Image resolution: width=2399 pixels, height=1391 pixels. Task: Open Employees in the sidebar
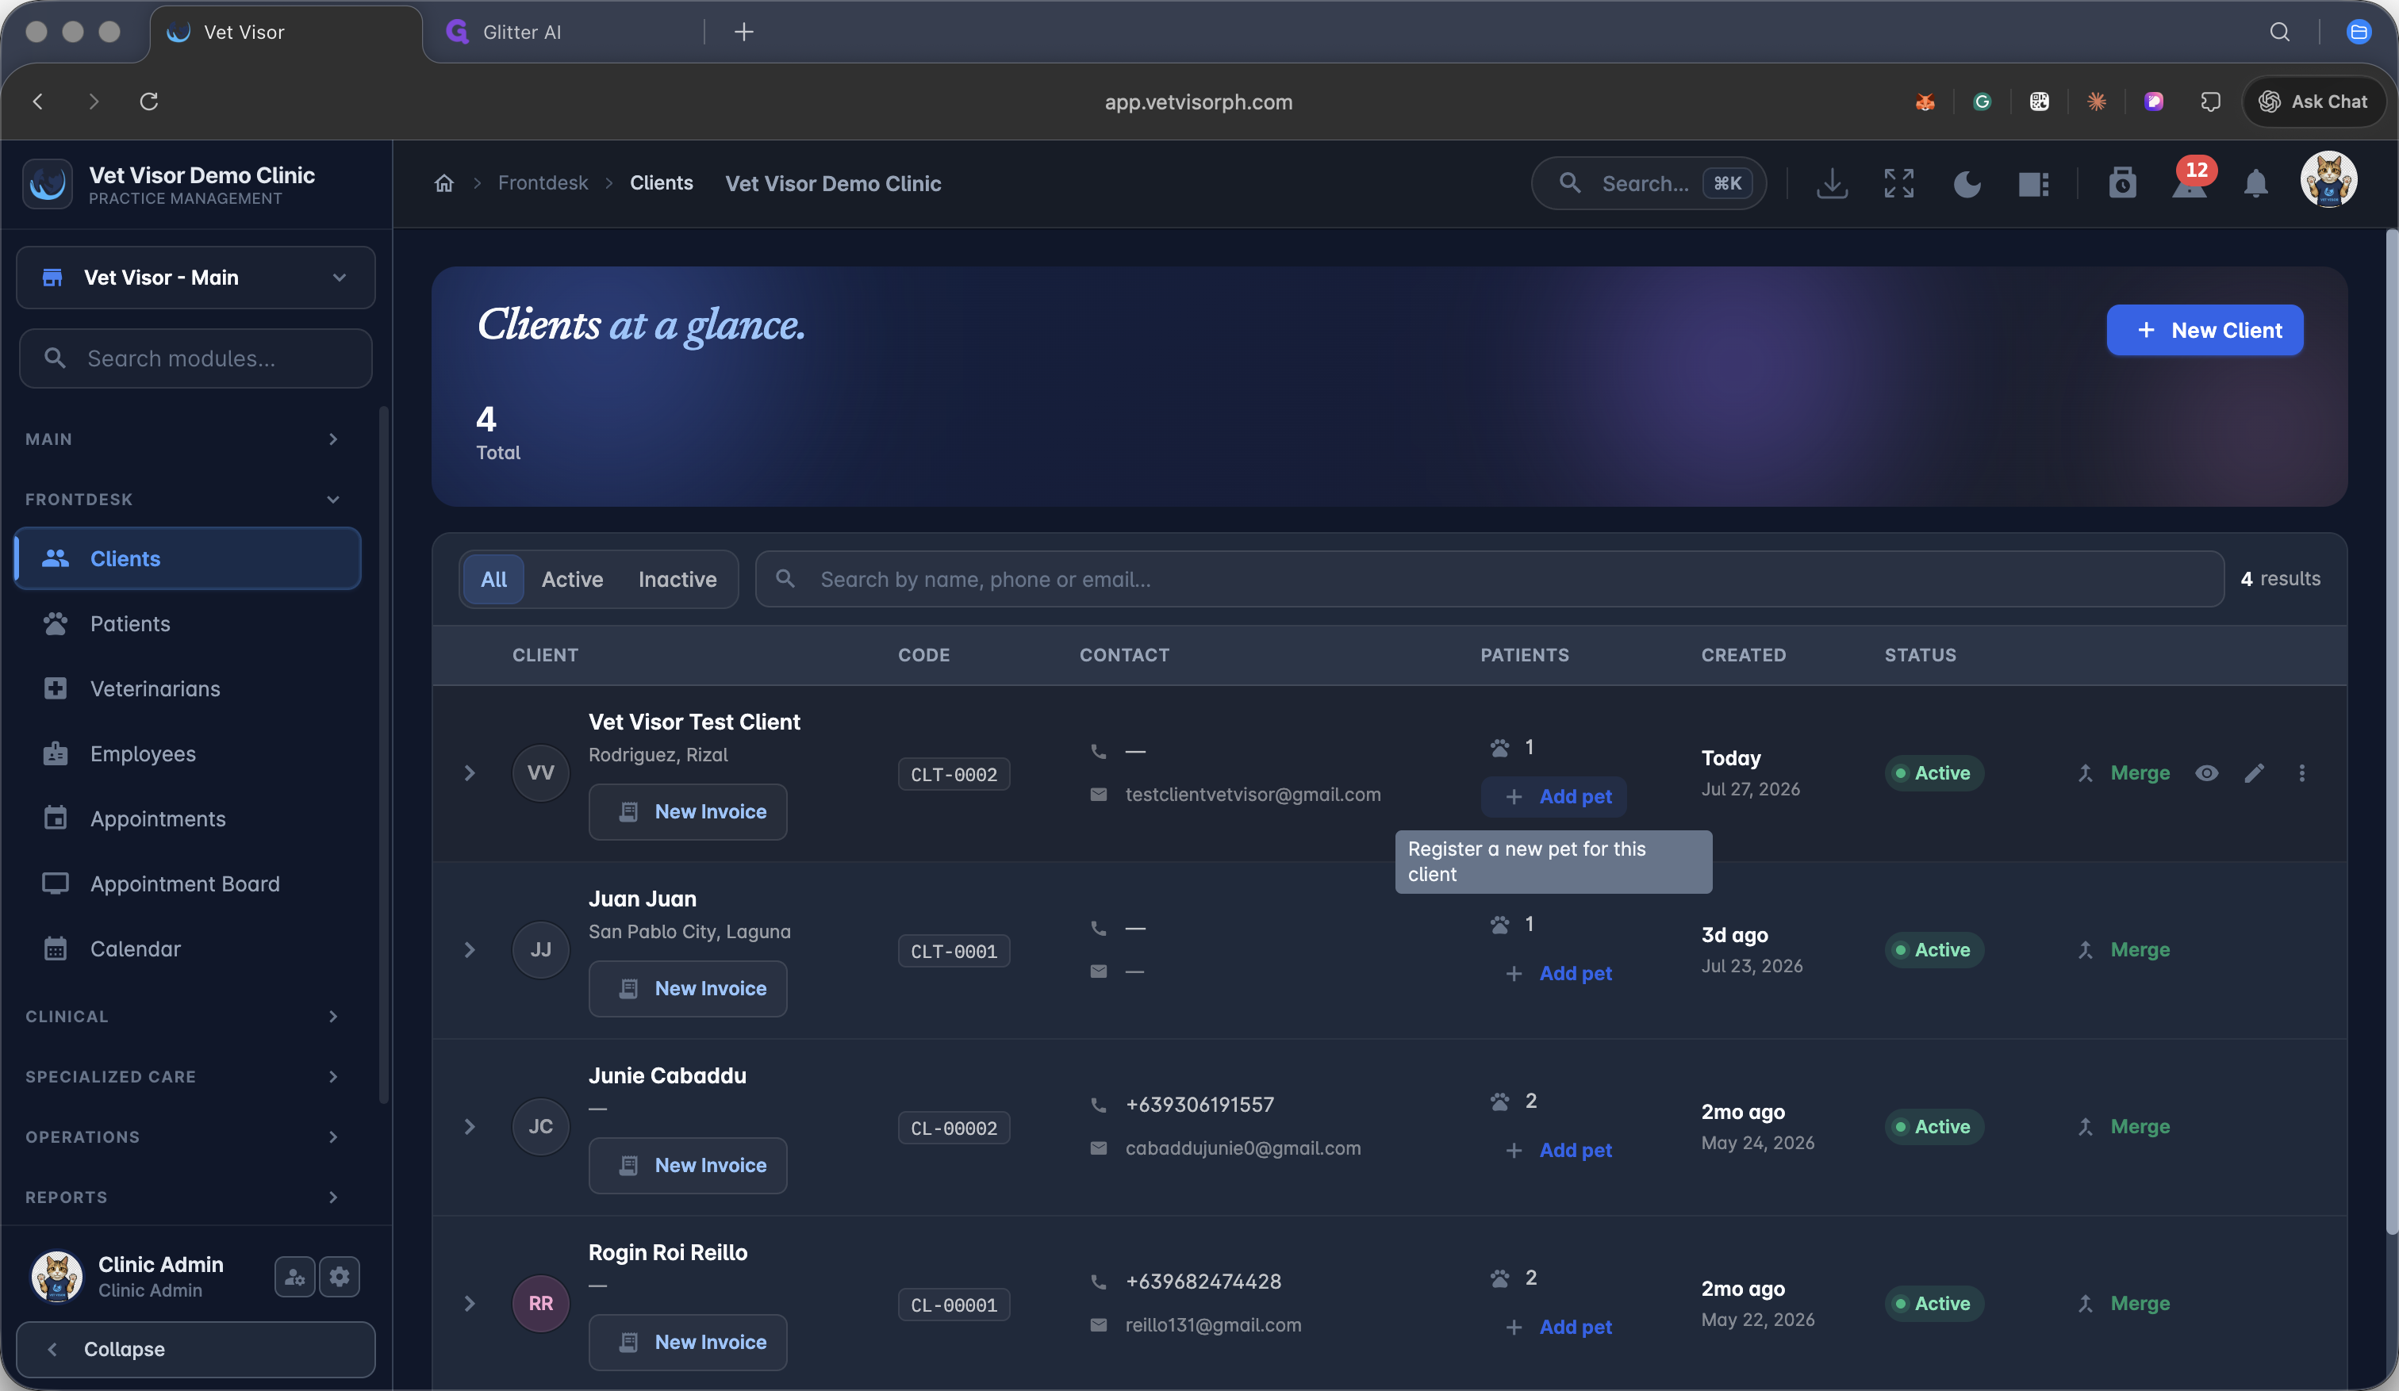[x=187, y=753]
